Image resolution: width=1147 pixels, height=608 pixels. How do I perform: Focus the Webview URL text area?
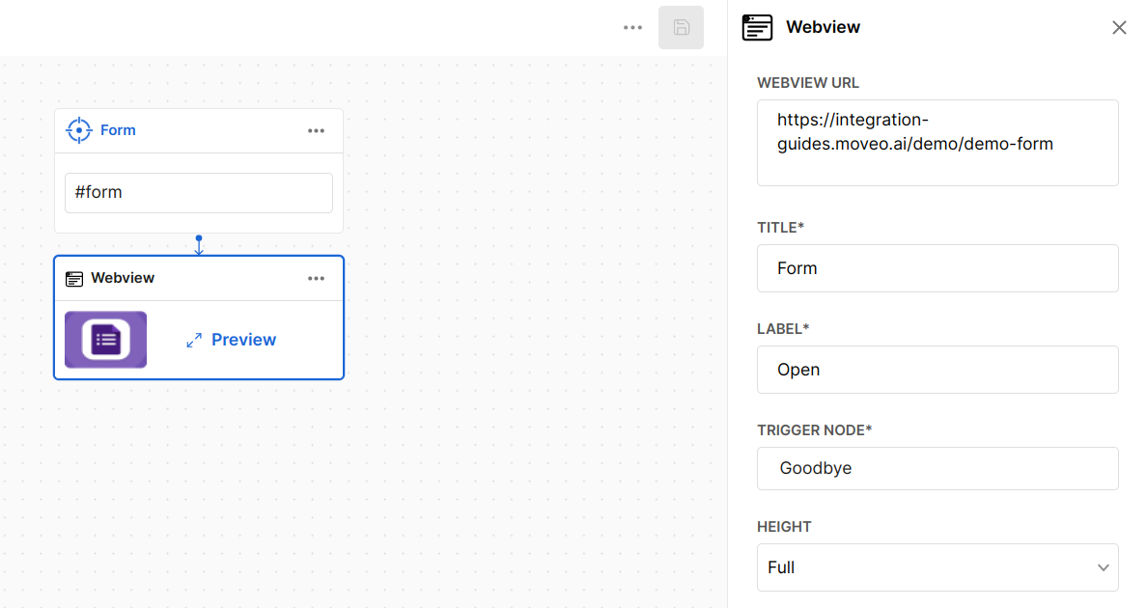coord(937,143)
